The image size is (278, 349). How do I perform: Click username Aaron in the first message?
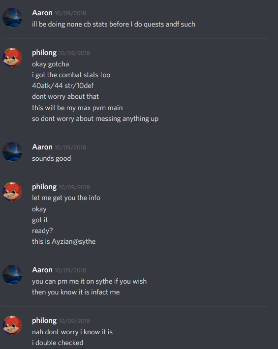tap(42, 13)
